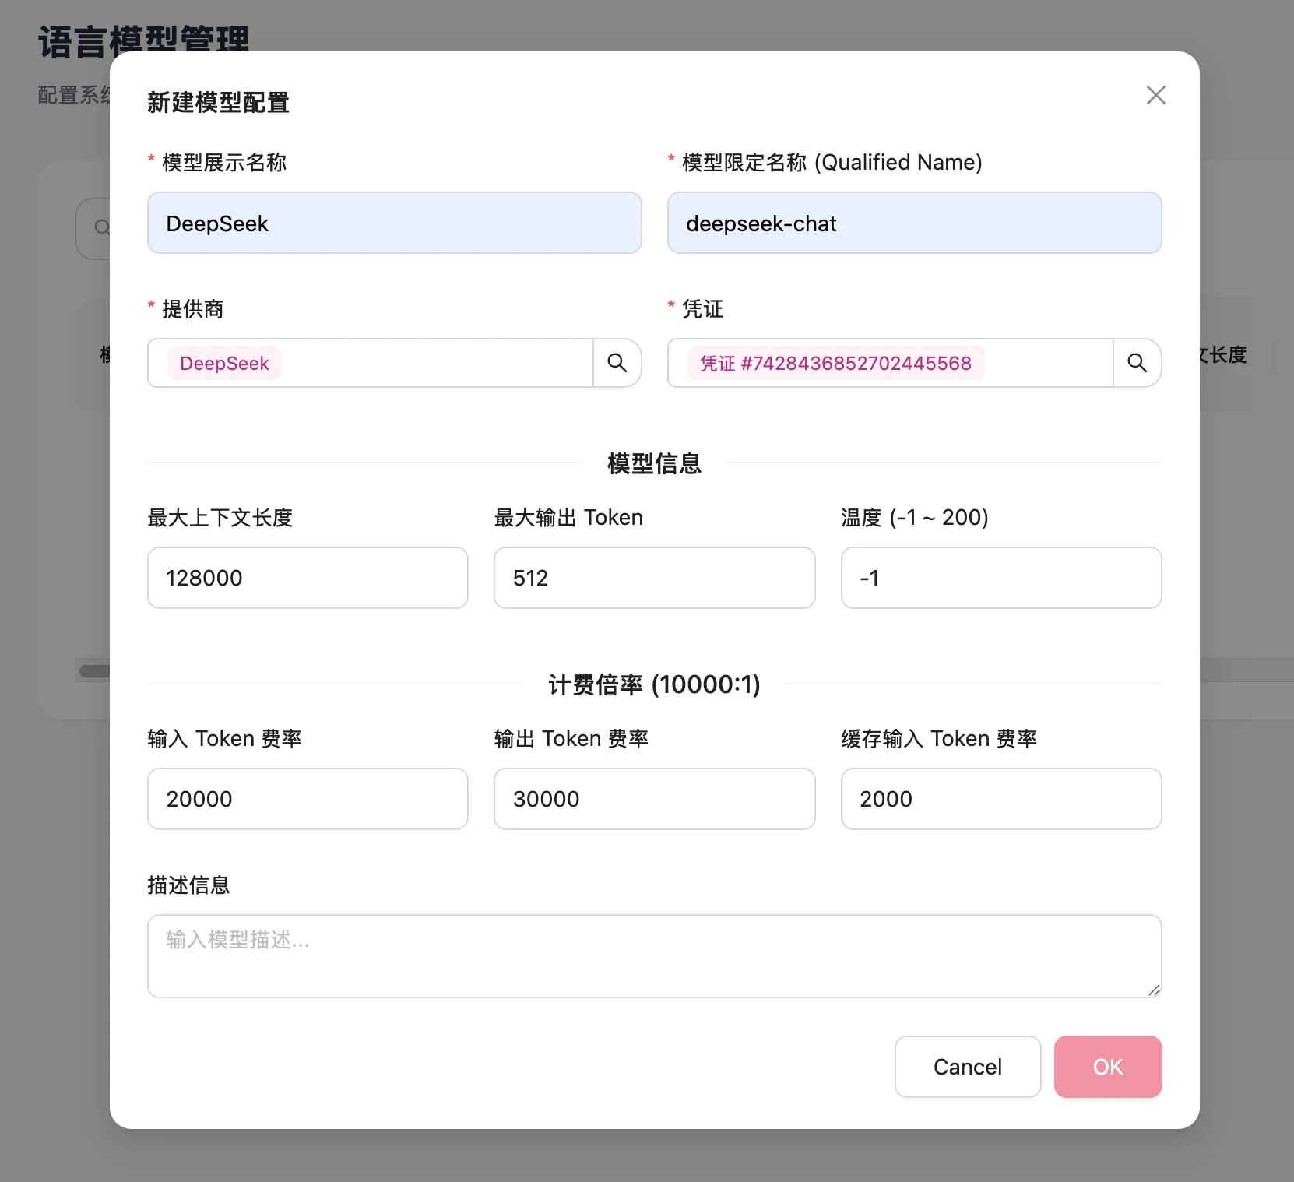This screenshot has height=1182, width=1294.
Task: Click the 凭证 search magnifier icon
Action: [x=1137, y=363]
